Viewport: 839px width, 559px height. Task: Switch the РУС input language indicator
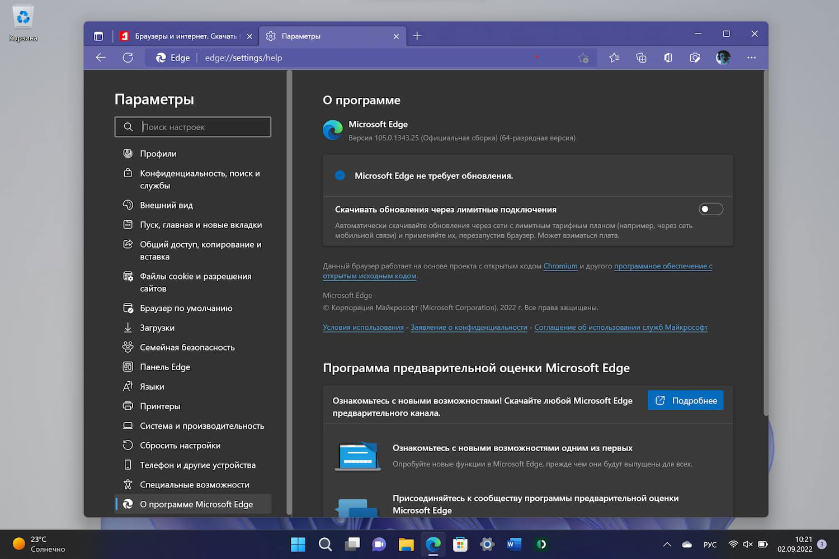[x=710, y=544]
